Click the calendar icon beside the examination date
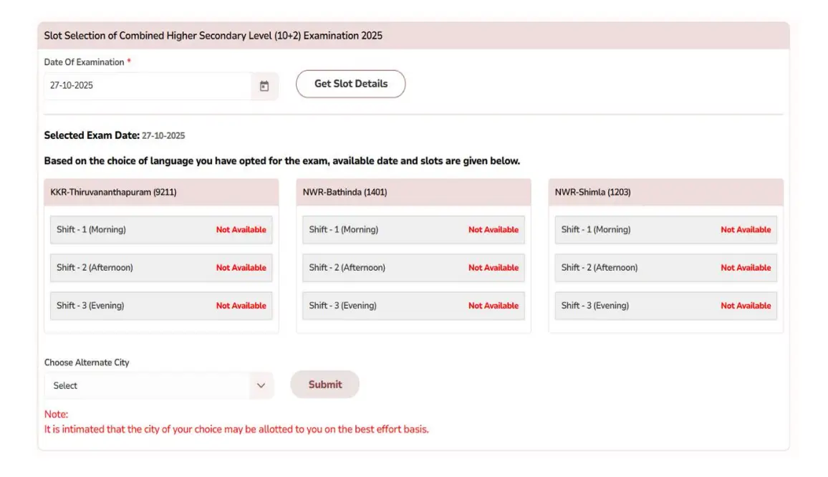The height and width of the screenshot is (477, 828). pos(264,85)
